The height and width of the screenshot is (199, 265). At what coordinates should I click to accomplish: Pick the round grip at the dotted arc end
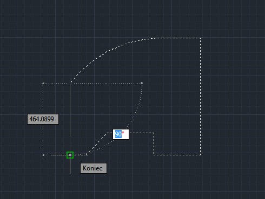tap(142, 83)
